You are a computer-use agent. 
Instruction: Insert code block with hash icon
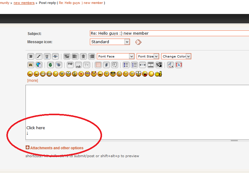click(106, 65)
